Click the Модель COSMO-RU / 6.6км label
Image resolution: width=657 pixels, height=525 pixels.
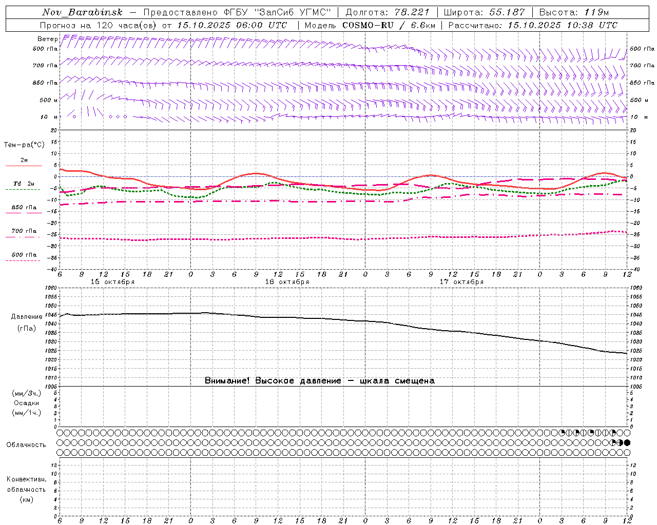[370, 25]
